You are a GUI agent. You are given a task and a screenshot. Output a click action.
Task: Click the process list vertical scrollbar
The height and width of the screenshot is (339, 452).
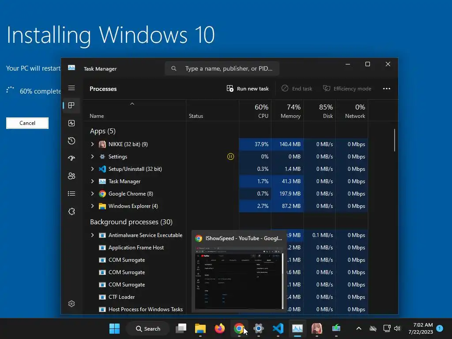pyautogui.click(x=394, y=140)
